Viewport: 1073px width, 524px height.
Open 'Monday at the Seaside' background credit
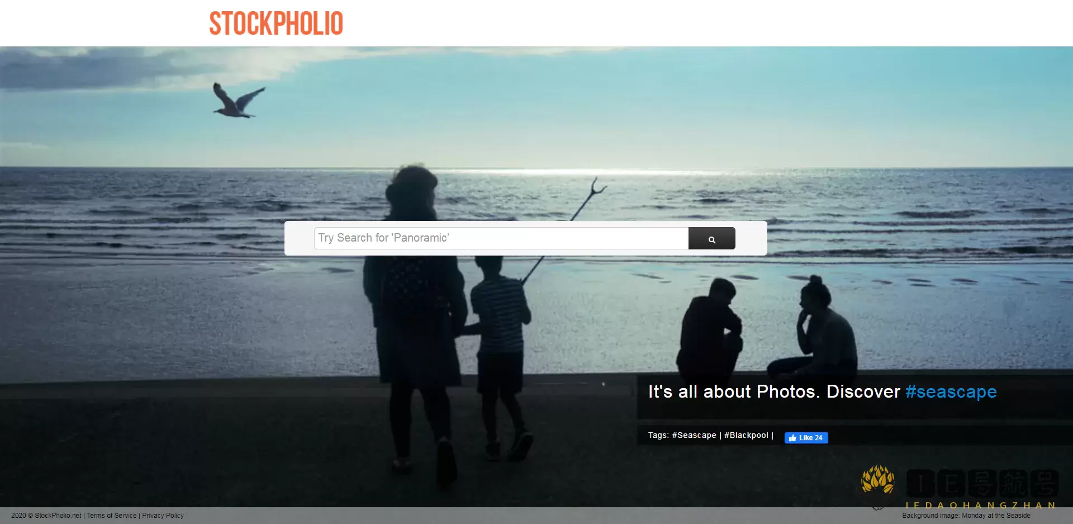(x=996, y=516)
